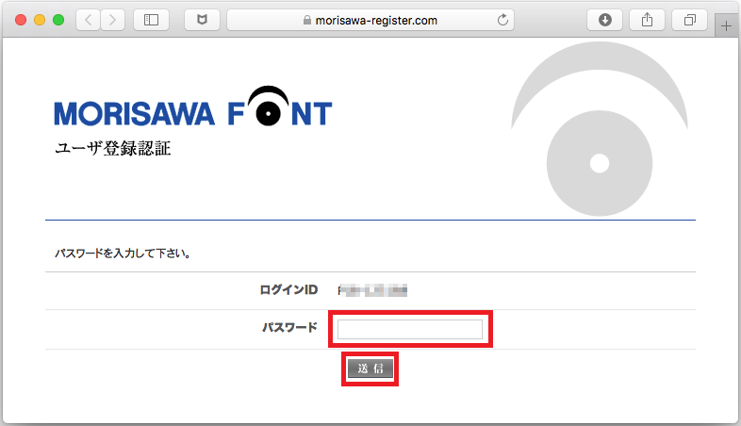
Task: Go back to the previous page
Action: (89, 20)
